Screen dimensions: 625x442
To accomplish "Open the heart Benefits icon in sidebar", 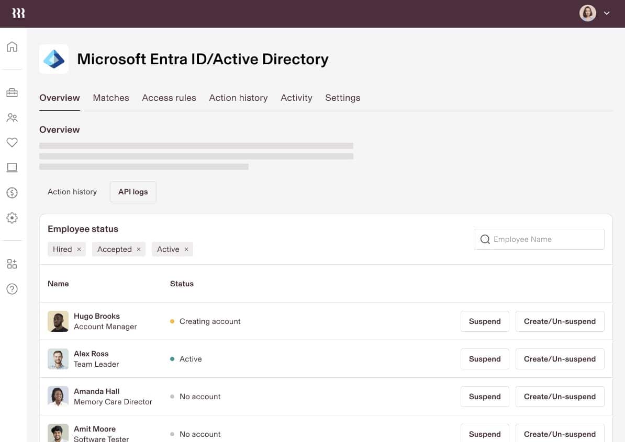I will point(12,143).
